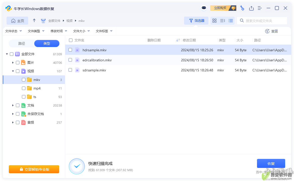Image resolution: width=294 pixels, height=181 pixels.
Task: Click the 搜索文件或文件夹 search field
Action: 262,21
